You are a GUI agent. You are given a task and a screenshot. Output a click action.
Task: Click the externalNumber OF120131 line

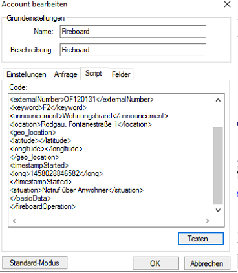pos(81,100)
